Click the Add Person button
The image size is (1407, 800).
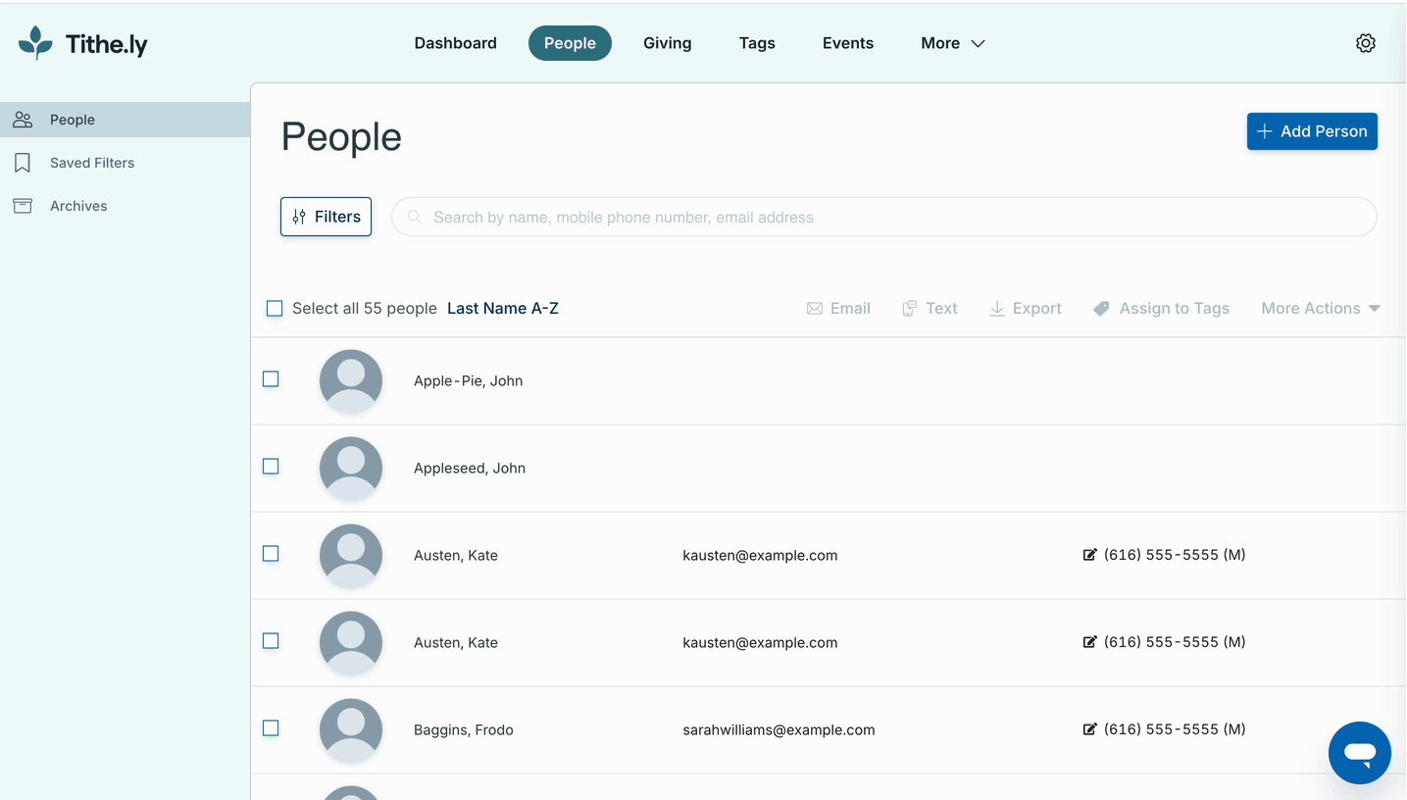point(1312,131)
